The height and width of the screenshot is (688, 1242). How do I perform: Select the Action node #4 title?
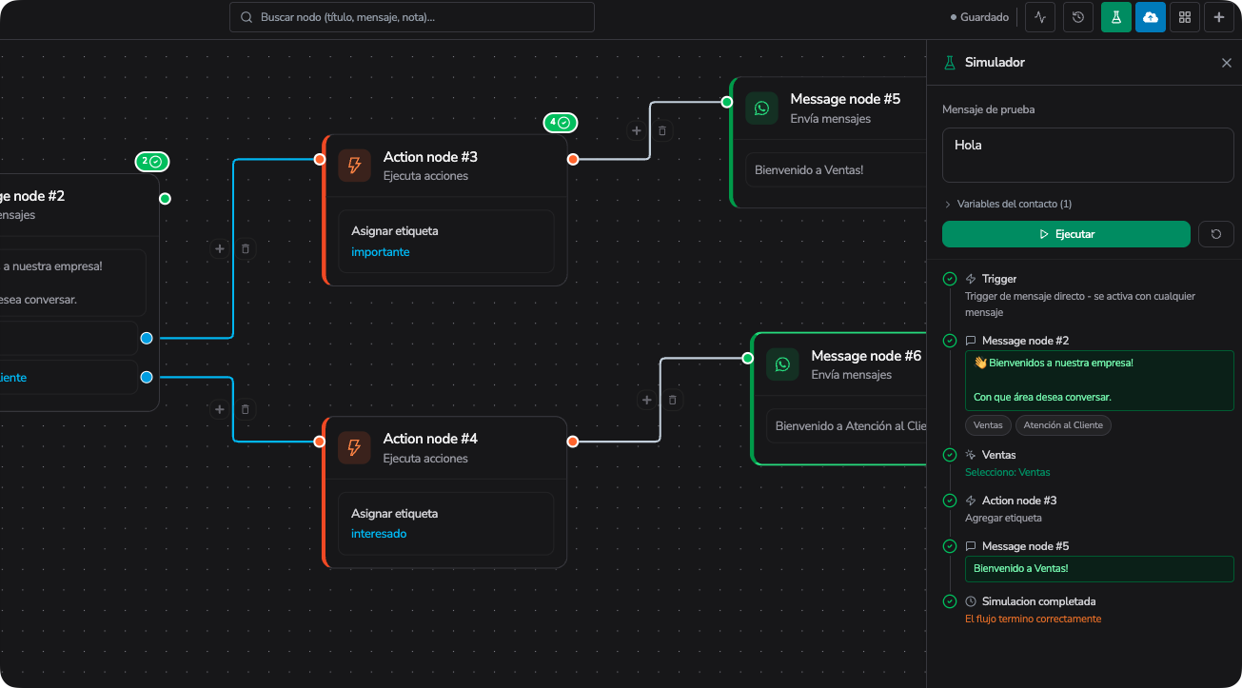(430, 439)
